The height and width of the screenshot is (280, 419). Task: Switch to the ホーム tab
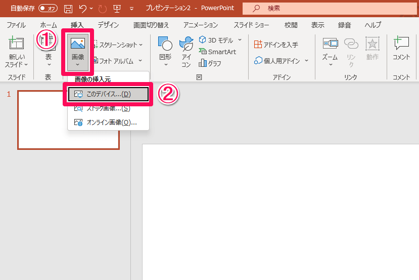coord(49,25)
